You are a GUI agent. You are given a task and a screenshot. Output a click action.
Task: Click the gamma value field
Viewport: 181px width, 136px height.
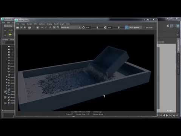(x=110, y=28)
